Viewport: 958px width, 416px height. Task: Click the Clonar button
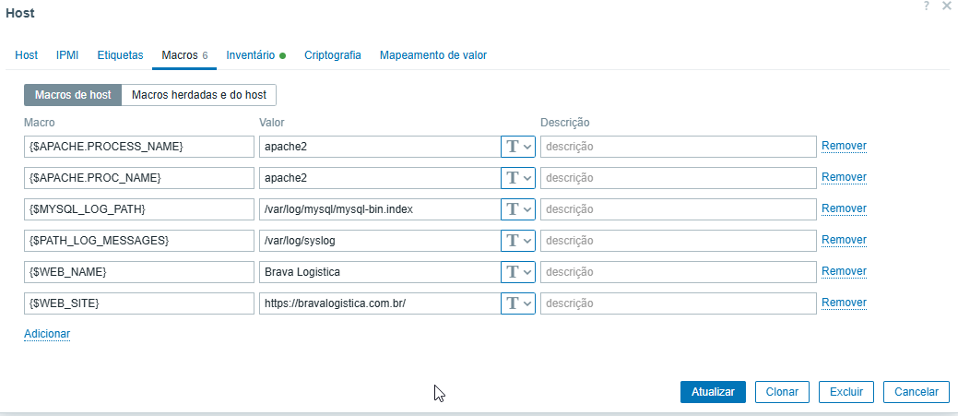782,392
